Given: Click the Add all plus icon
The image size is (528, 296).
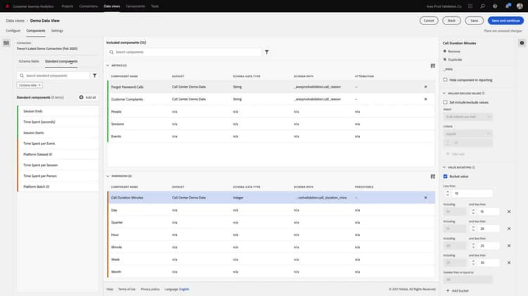Looking at the screenshot, I should (x=81, y=97).
